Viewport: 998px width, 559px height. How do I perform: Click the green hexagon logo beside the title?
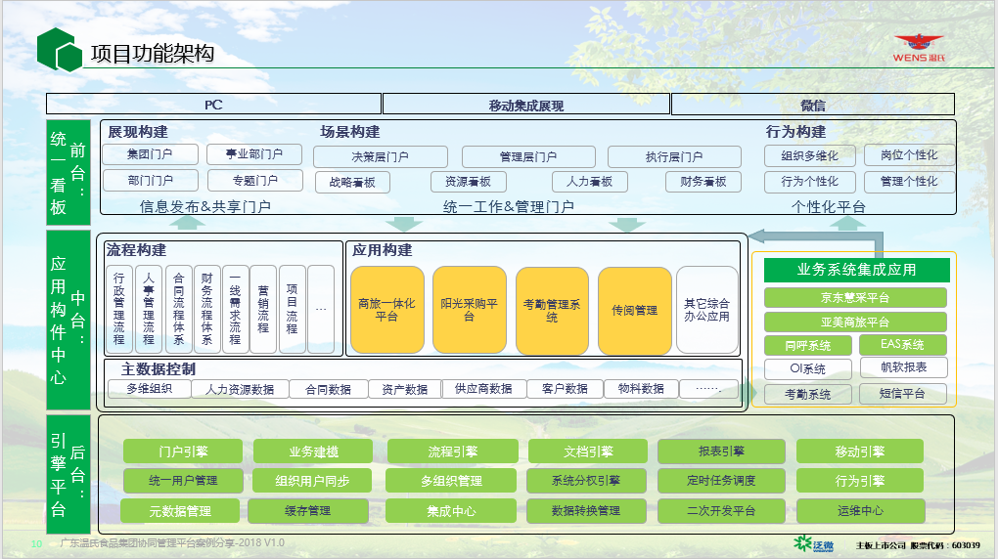click(59, 51)
